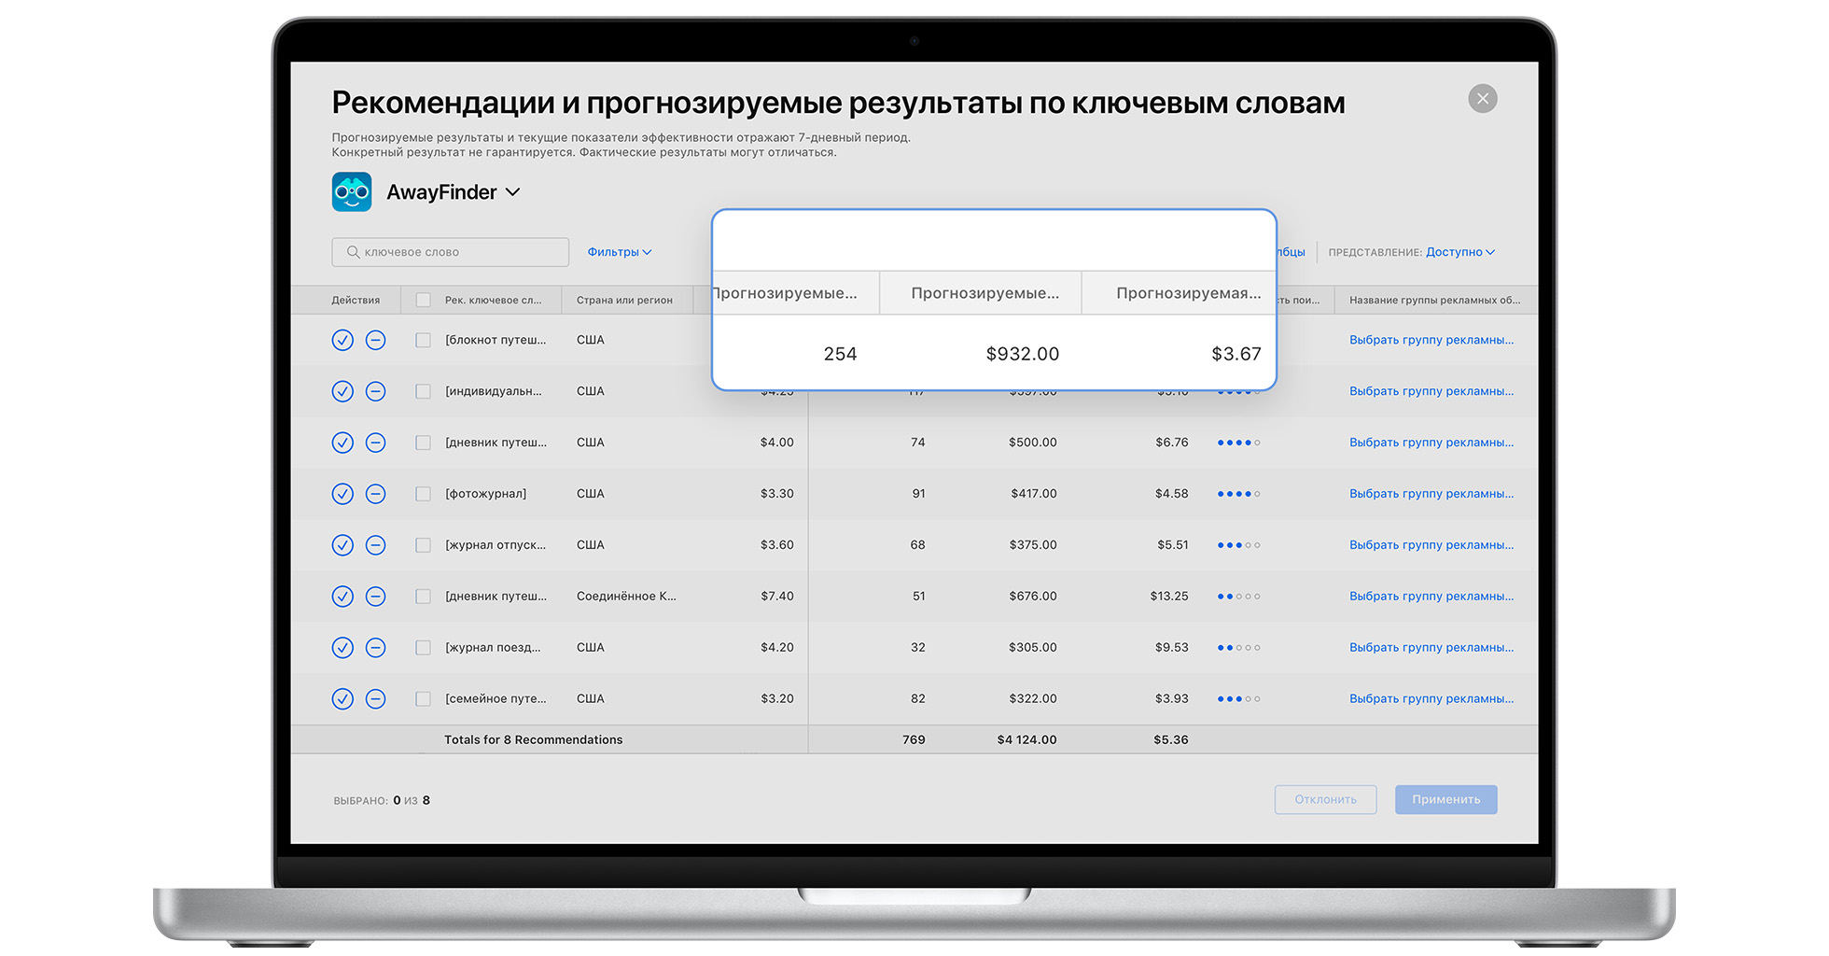
Task: Dismiss the [журнал поезд... recommendation
Action: tap(375, 647)
